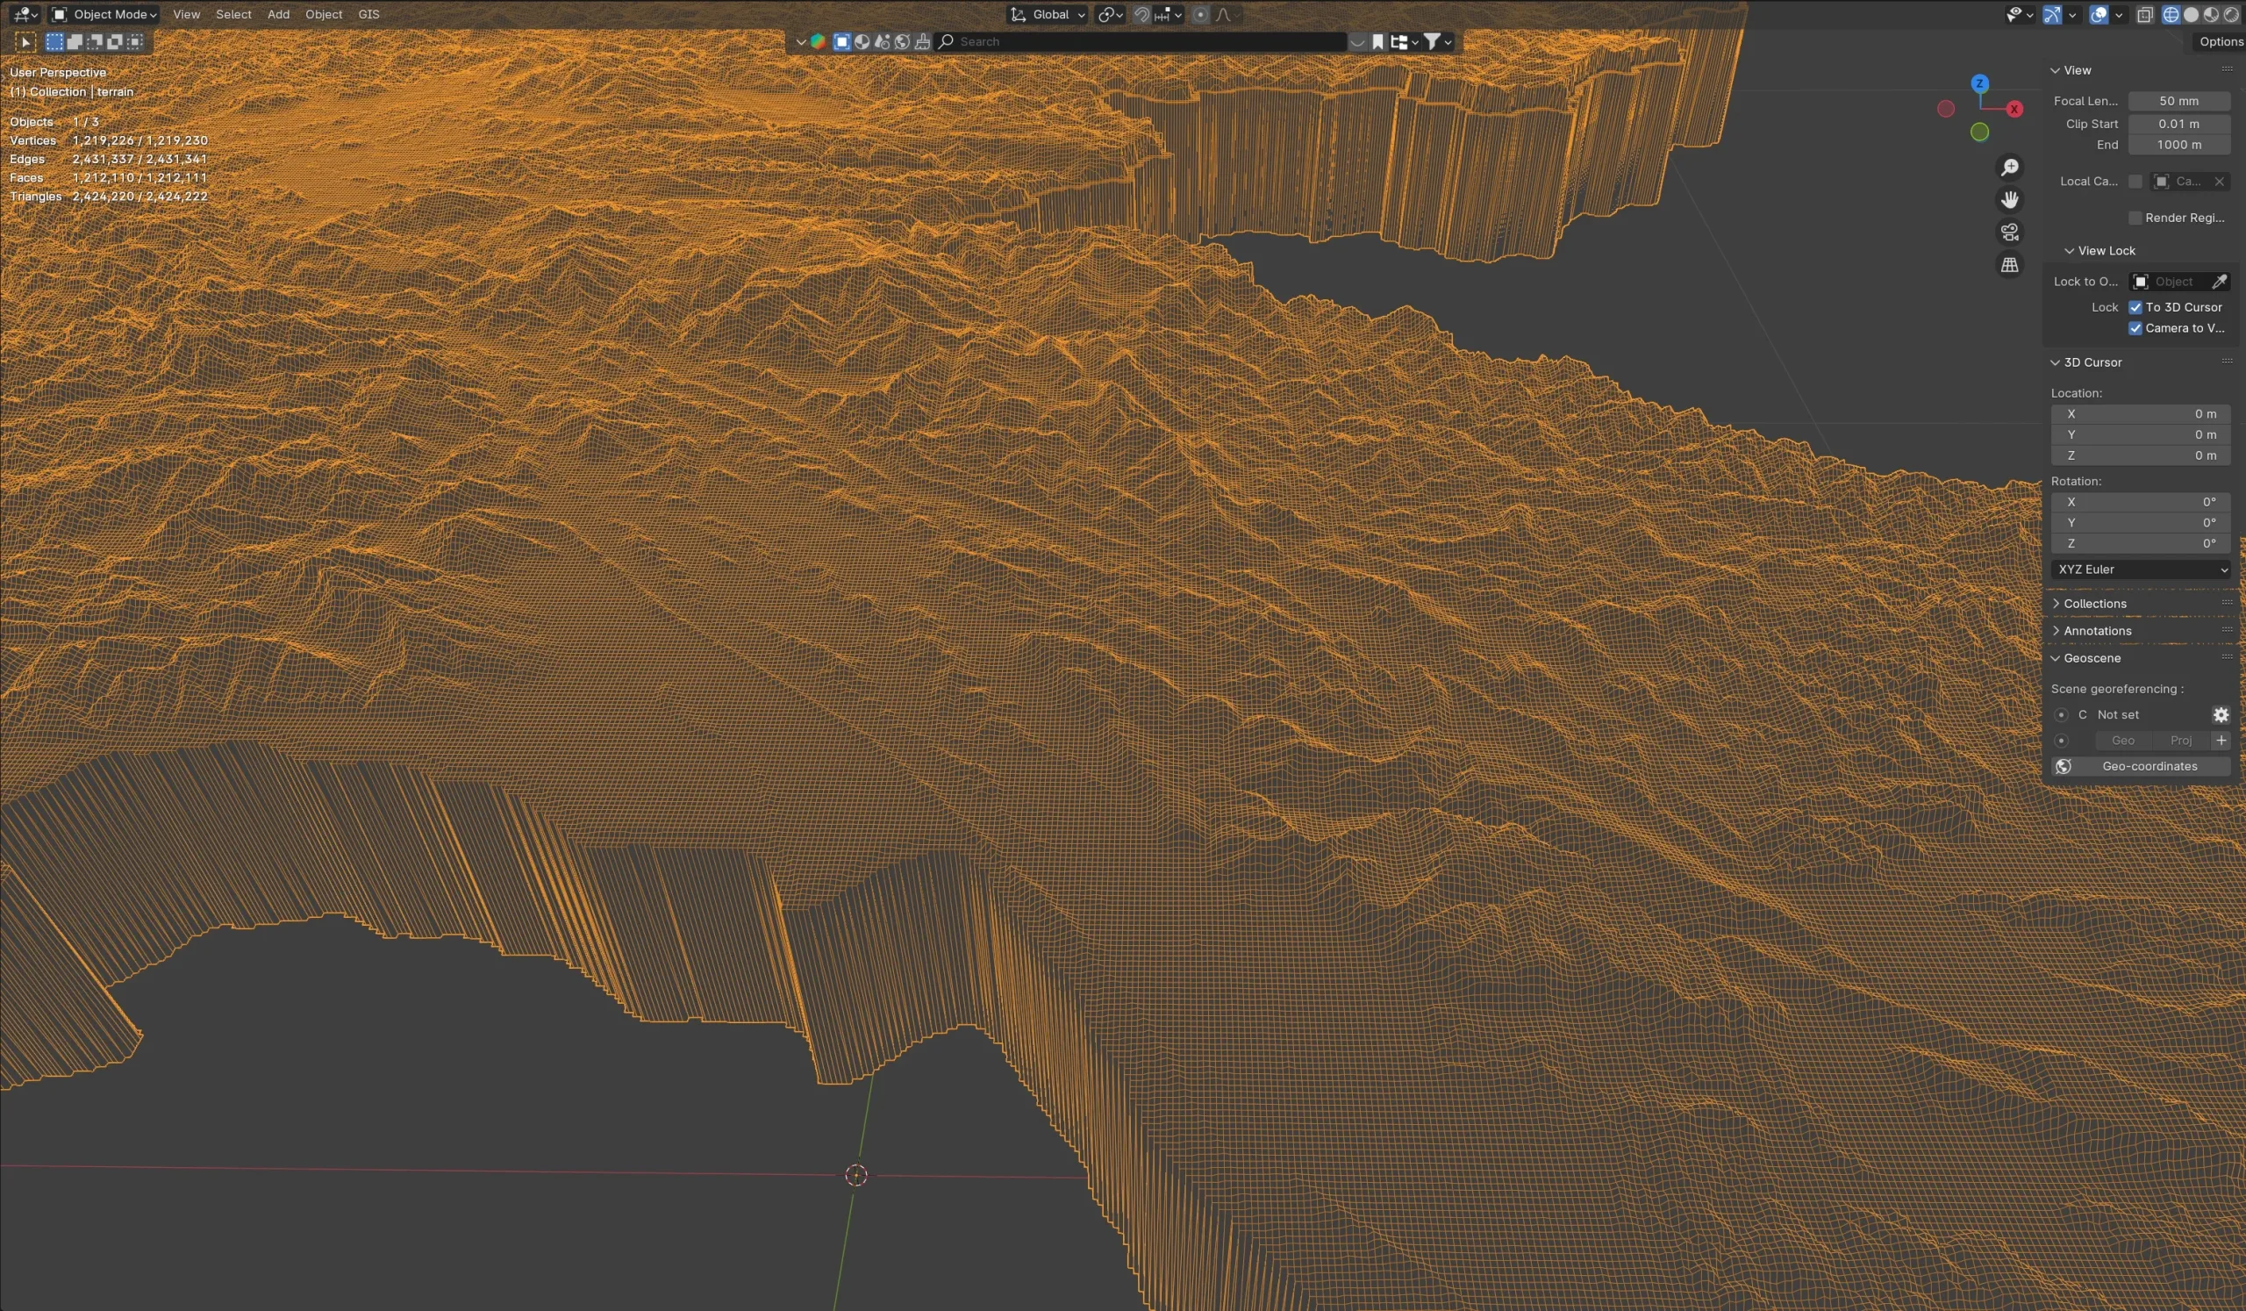Enable the Render Region checkbox
2246x1311 pixels.
(x=2135, y=218)
